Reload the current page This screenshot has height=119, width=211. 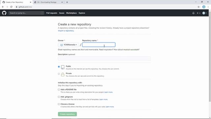[x=11, y=7]
